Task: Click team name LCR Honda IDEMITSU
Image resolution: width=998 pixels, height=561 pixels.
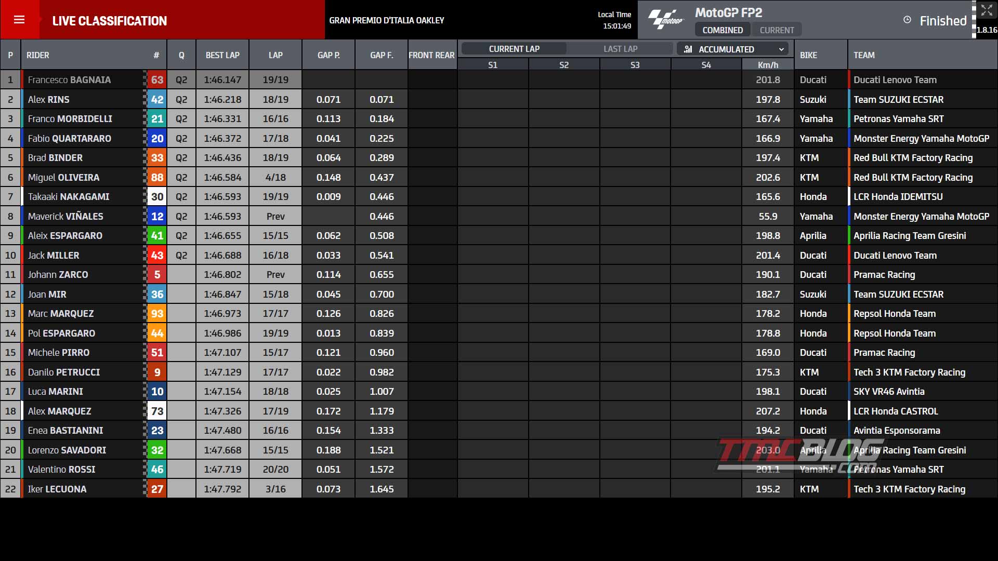Action: point(898,197)
